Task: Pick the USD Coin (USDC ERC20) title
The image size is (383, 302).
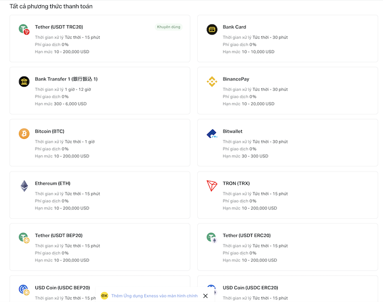Action: coord(250,288)
